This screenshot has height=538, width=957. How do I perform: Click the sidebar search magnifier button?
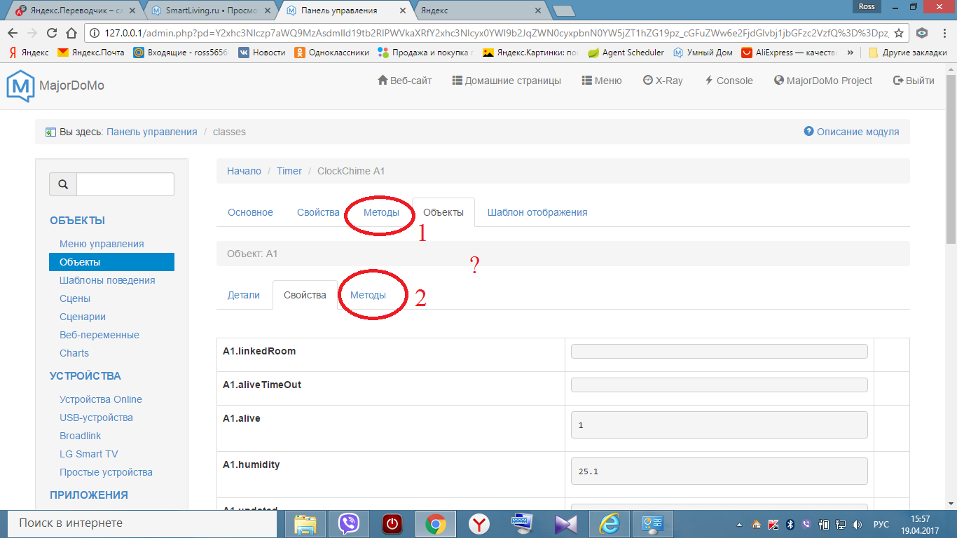63,184
